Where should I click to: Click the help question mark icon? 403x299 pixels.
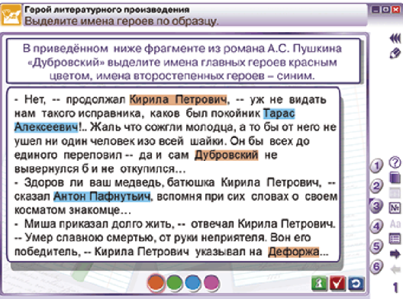pyautogui.click(x=395, y=162)
